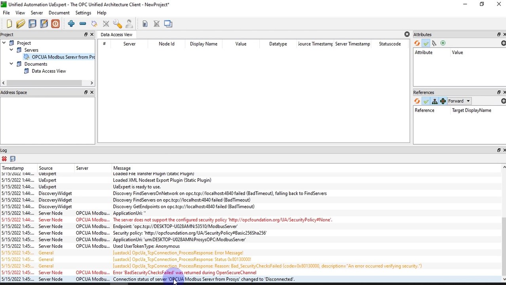Click the plus icon in Attributes panel

503,43
